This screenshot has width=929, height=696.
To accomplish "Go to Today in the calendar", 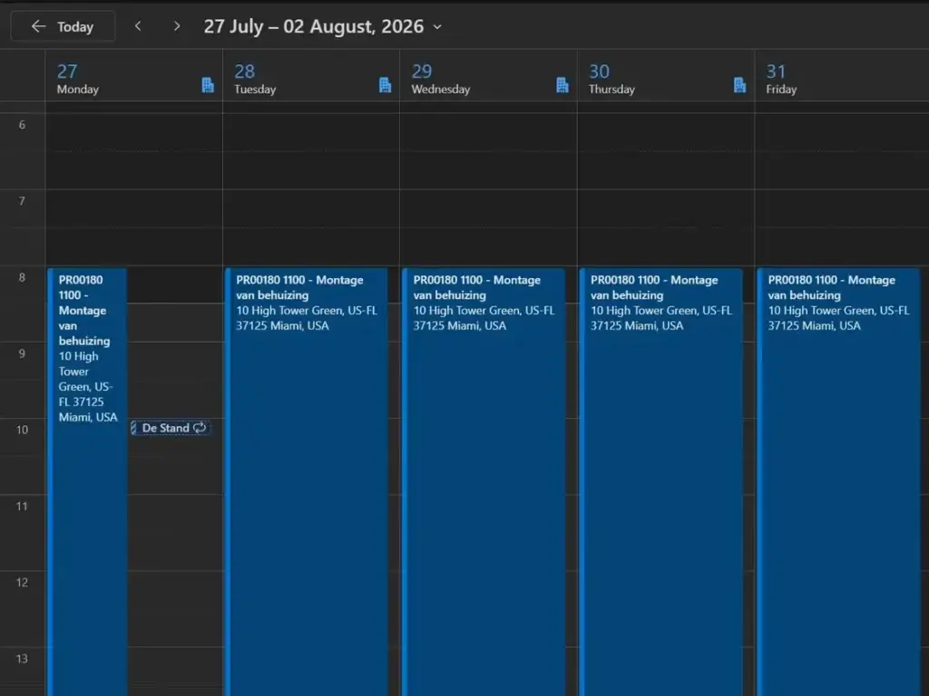I will click(63, 26).
